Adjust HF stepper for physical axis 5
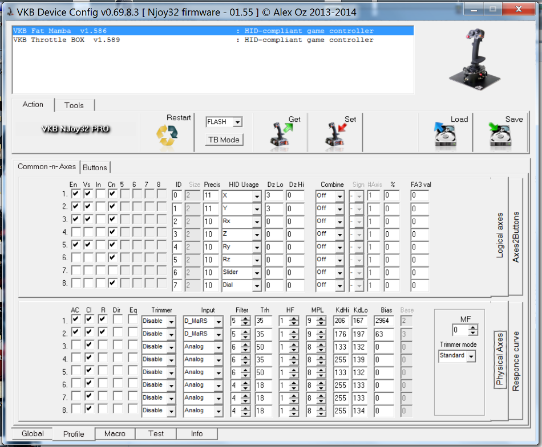Screen dimensions: 542x447 point(294,372)
